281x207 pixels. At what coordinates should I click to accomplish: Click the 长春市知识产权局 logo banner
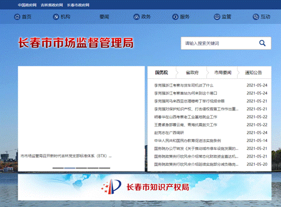[145, 187]
